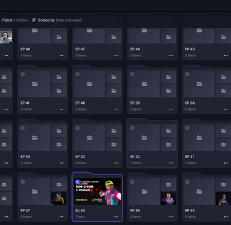
Task: Select the EP 26 folder checkbox
Action: pyautogui.click(x=132, y=182)
